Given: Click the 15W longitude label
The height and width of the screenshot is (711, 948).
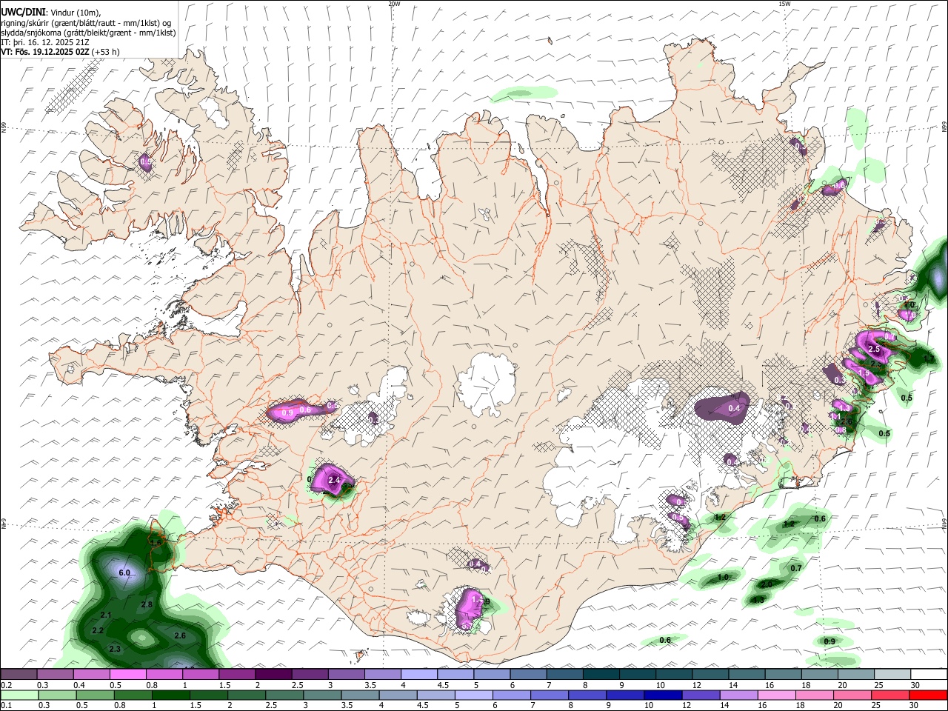Looking at the screenshot, I should (x=784, y=4).
